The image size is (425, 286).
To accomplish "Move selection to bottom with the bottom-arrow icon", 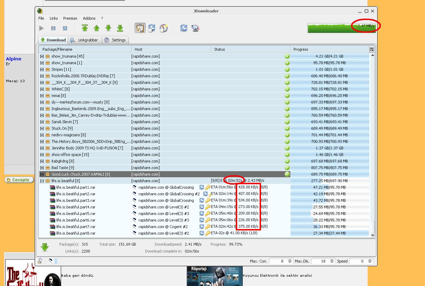I will click(x=120, y=28).
